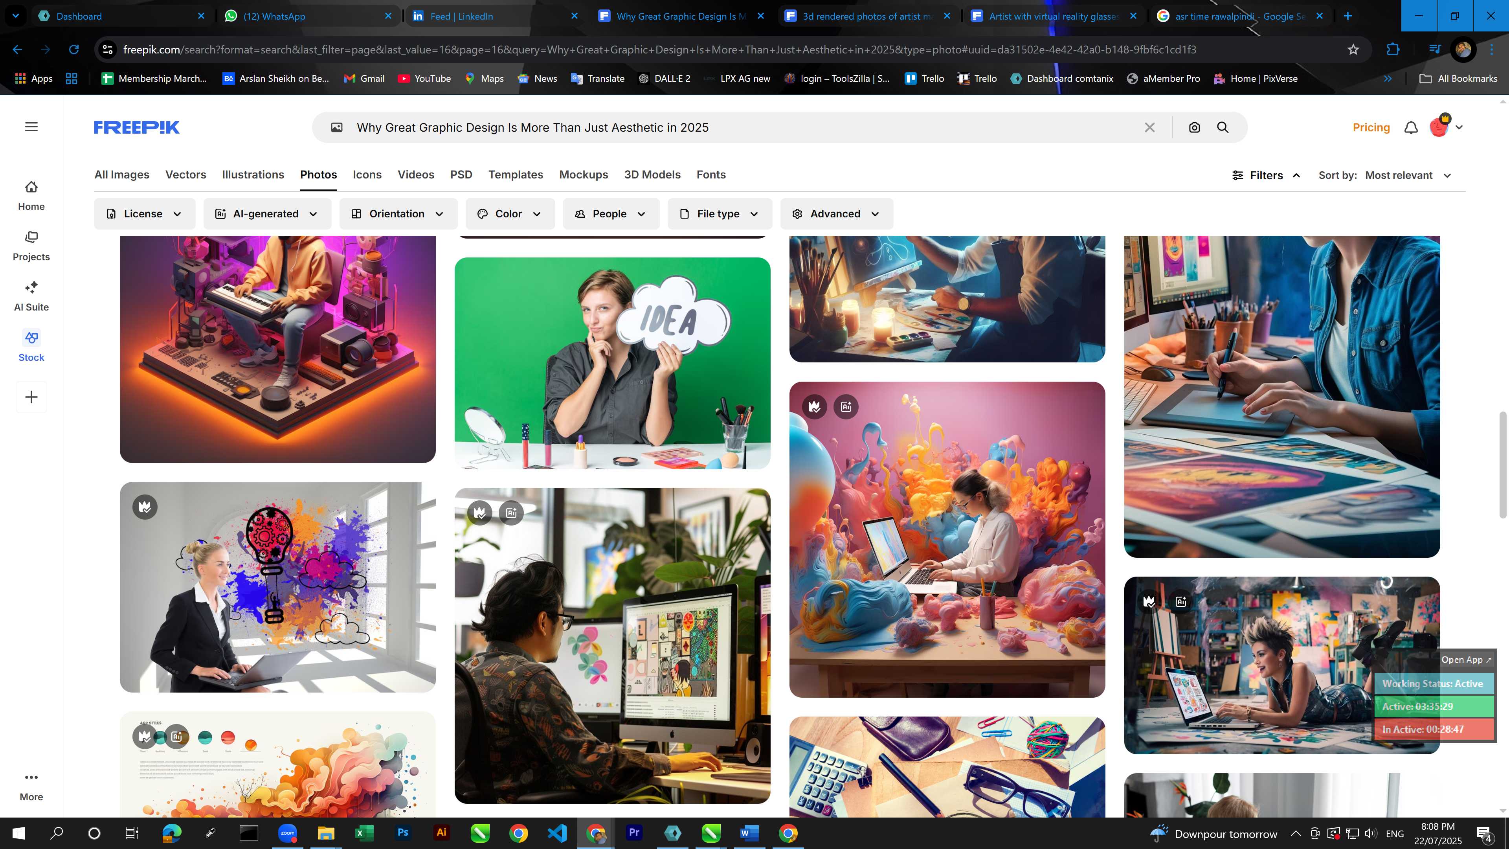Expand the Advanced filter dropdown
The image size is (1509, 849).
coord(837,214)
